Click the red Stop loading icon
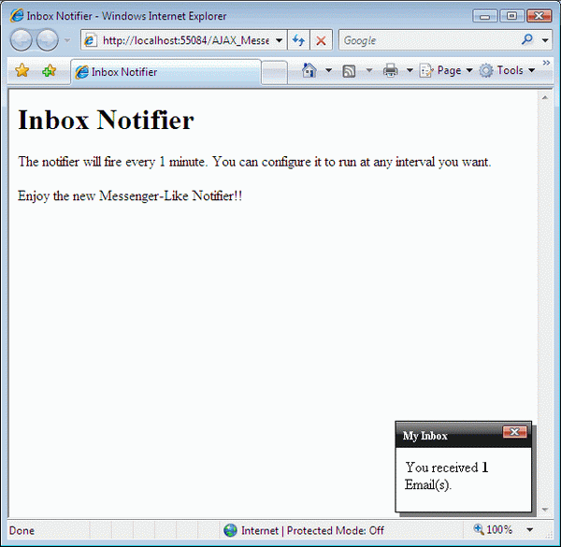Screen dimensions: 561x547 tap(321, 40)
